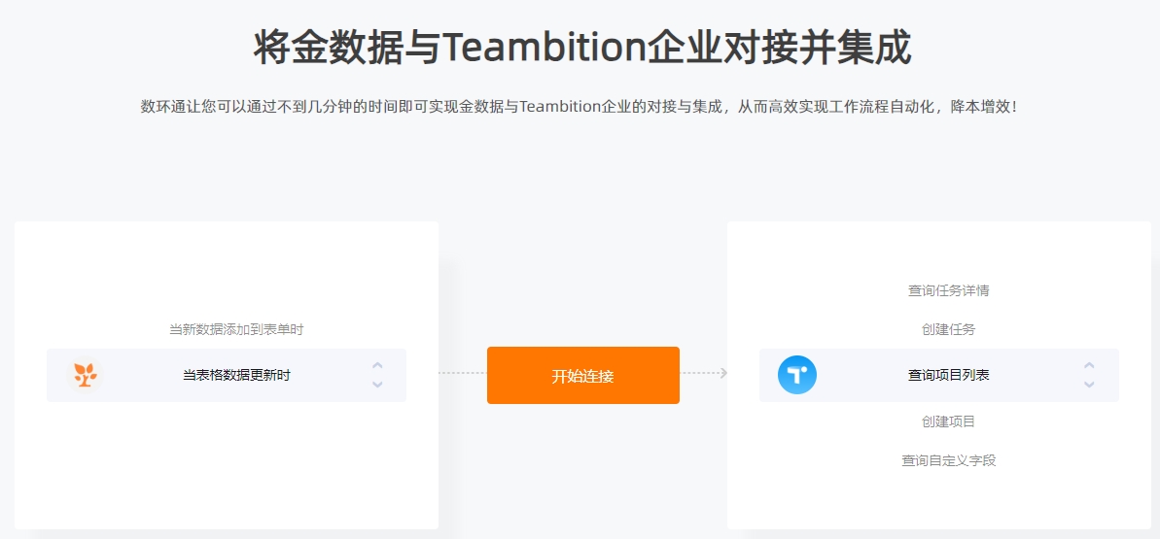Image resolution: width=1160 pixels, height=539 pixels.
Task: Start the integration with 开始连接 button
Action: (583, 376)
